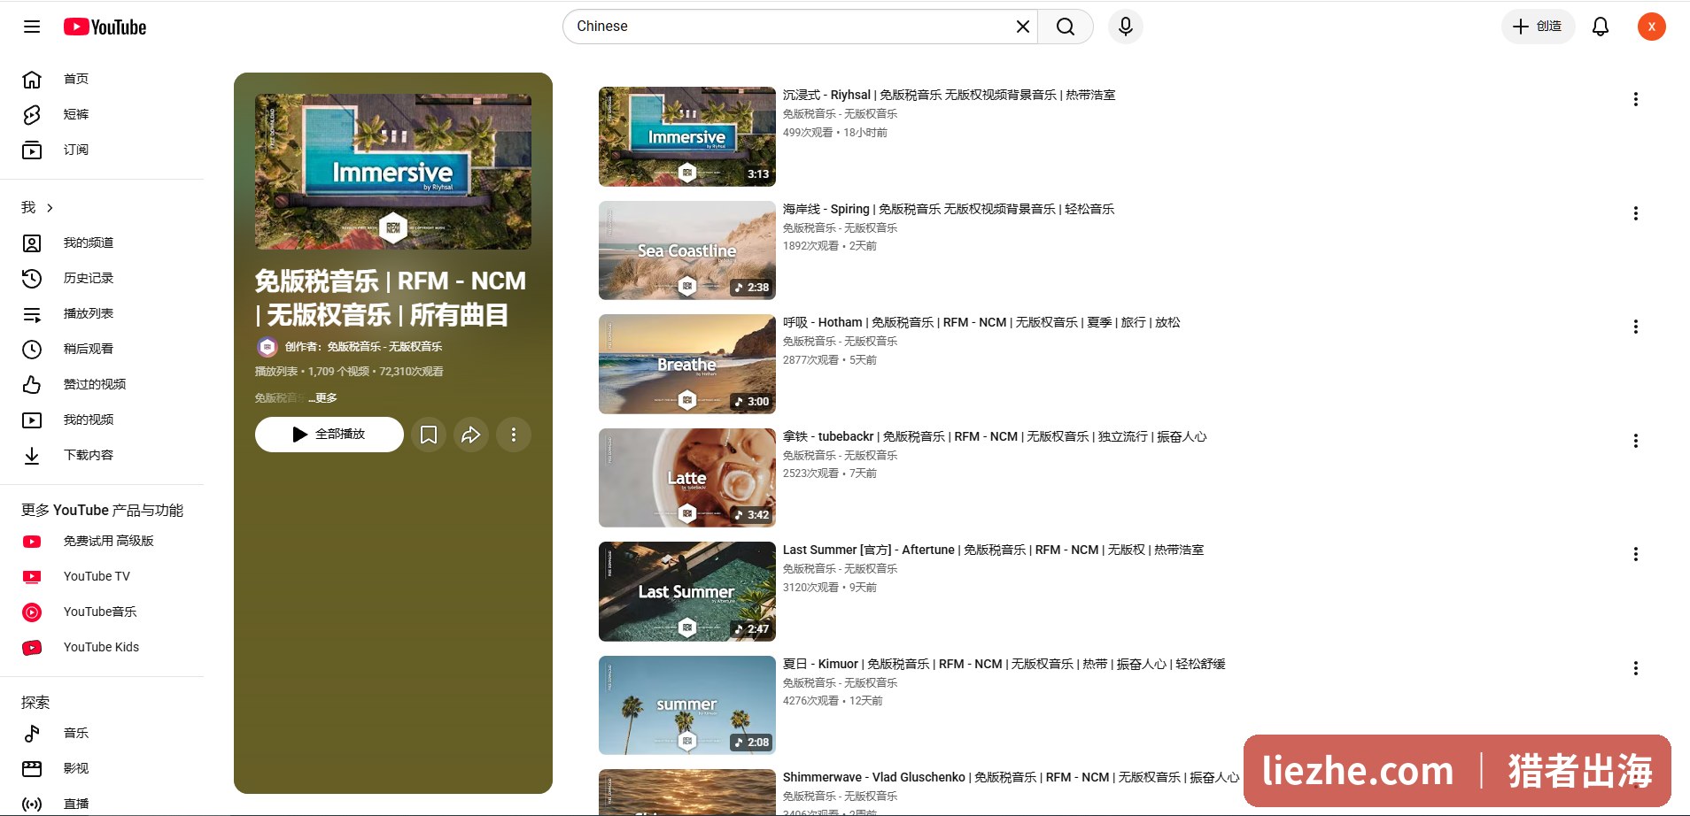Open playlist header three-dot menu
1690x816 pixels.
[514, 435]
